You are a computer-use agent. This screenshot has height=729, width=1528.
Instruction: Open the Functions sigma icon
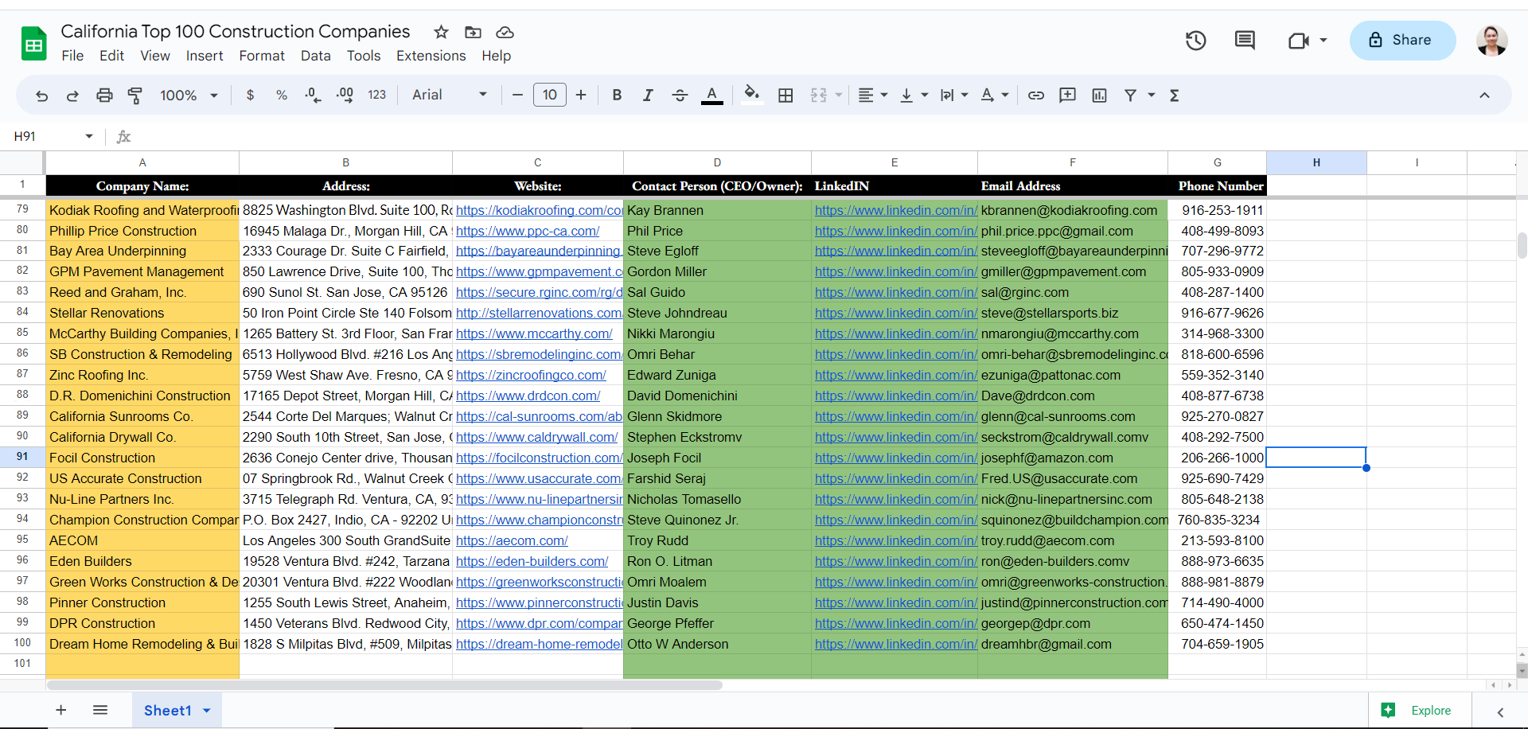(1175, 96)
